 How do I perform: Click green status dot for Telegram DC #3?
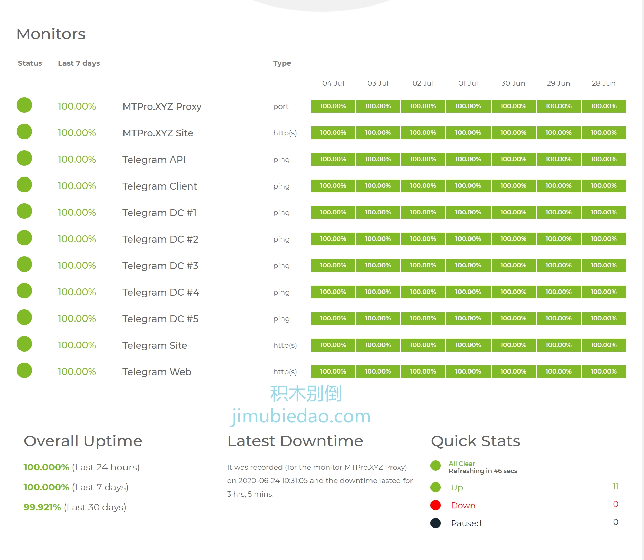pyautogui.click(x=24, y=264)
